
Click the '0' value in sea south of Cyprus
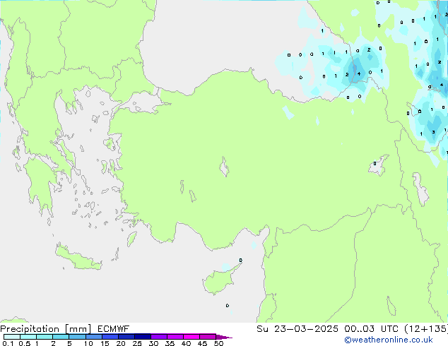(x=228, y=306)
